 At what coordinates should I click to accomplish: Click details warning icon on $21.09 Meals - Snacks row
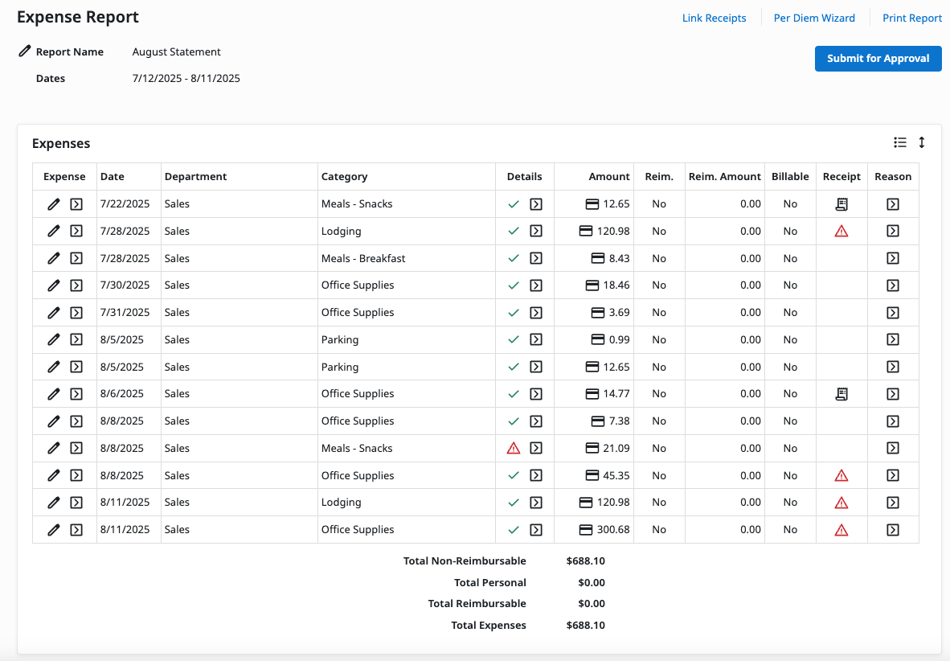tap(514, 449)
